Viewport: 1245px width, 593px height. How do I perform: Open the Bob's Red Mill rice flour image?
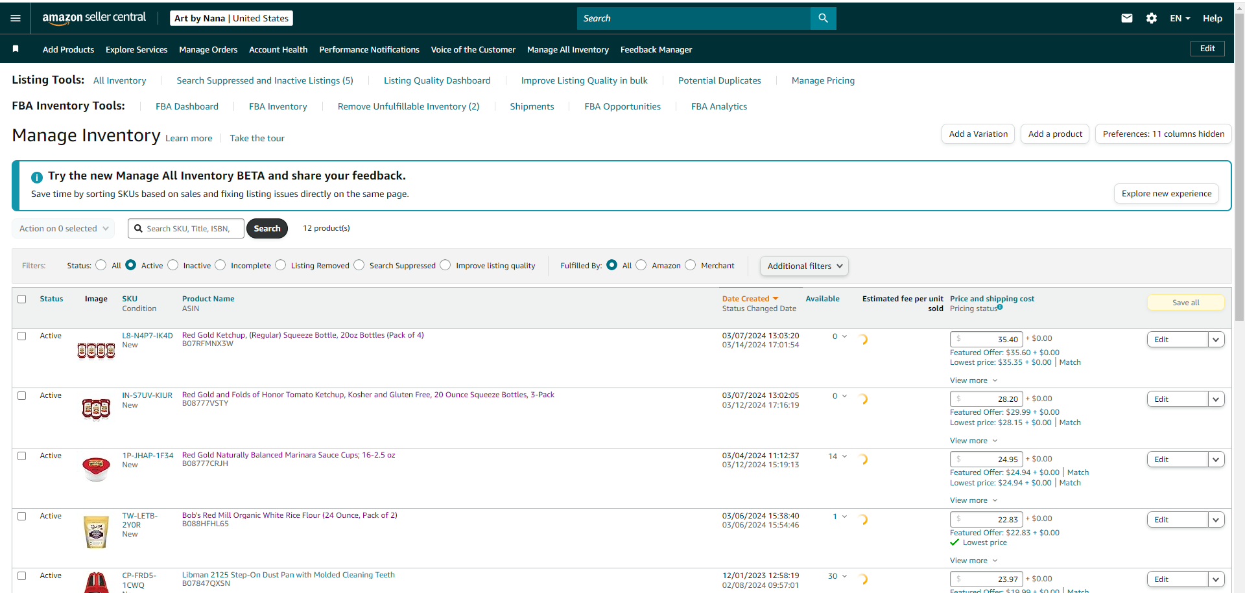pos(96,531)
